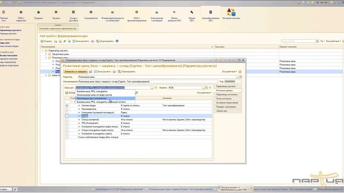Switch to the Параметры источника side tab
The height and width of the screenshot is (193, 344).
coord(227,94)
